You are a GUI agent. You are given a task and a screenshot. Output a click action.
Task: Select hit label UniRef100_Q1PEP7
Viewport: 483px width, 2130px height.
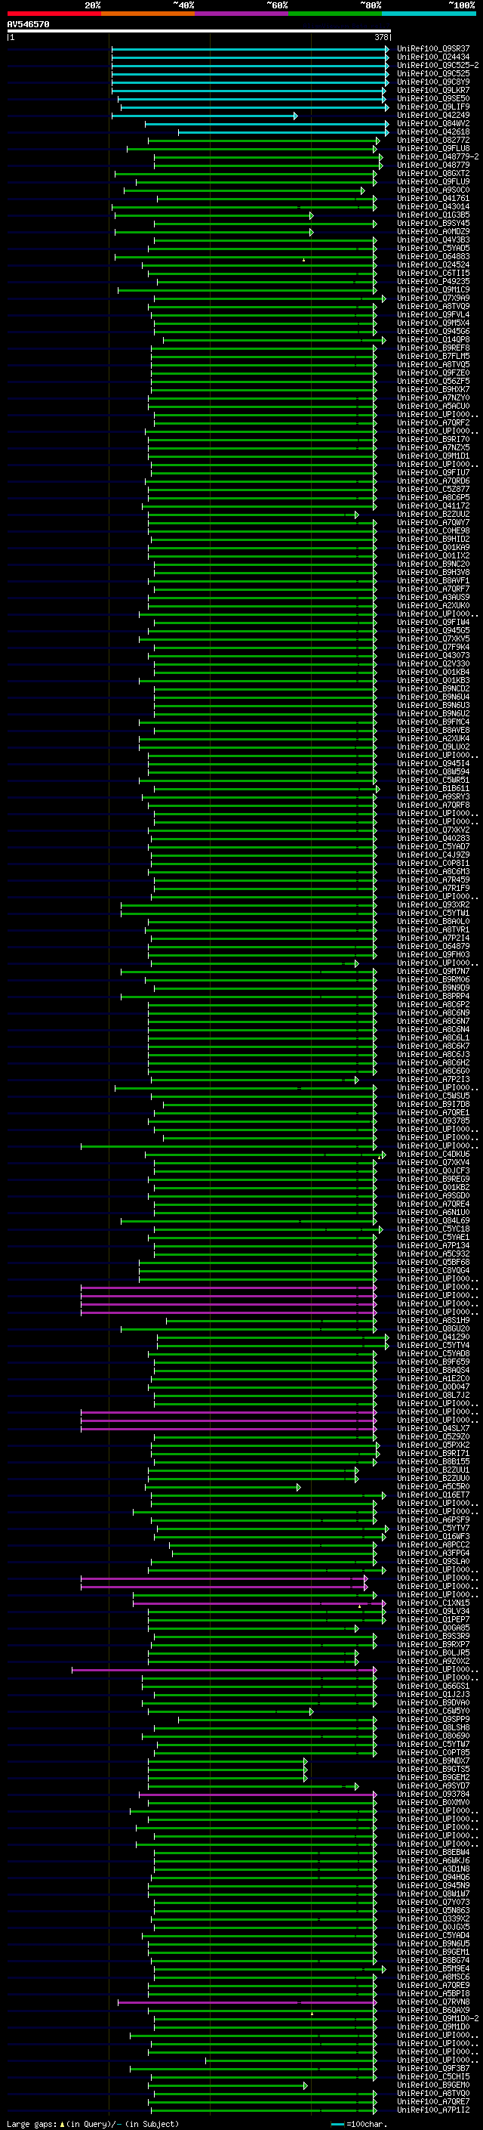pos(433,1619)
